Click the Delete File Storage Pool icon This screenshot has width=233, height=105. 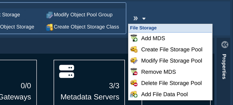click(x=134, y=83)
